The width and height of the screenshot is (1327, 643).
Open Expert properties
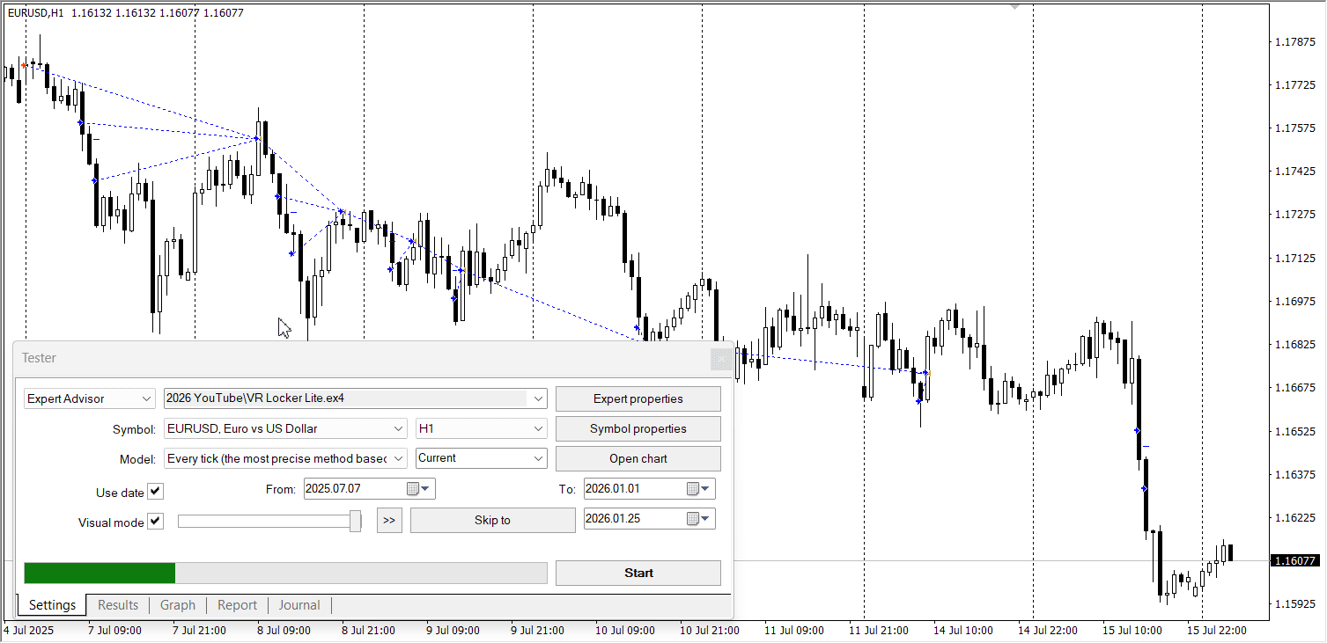tap(638, 398)
